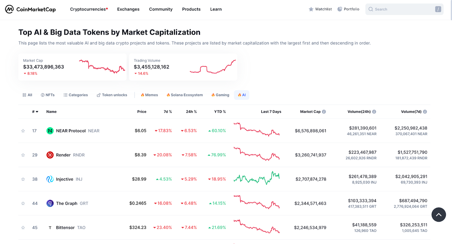The height and width of the screenshot is (244, 452).
Task: Click the Market Cap summary chart
Action: pyautogui.click(x=102, y=66)
